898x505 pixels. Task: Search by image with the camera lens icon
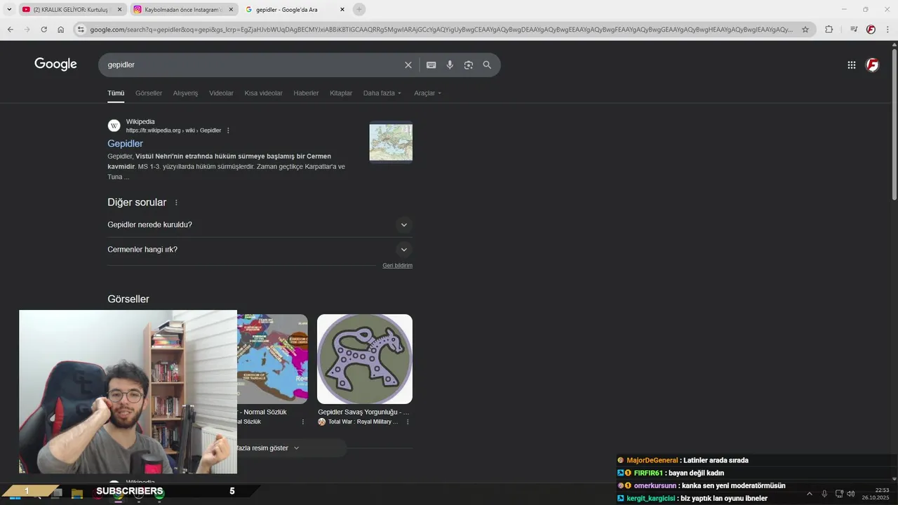(469, 65)
